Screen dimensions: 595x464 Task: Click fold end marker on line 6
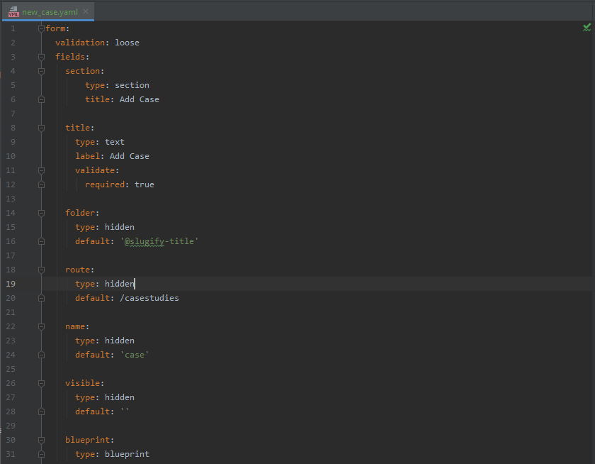(x=41, y=99)
